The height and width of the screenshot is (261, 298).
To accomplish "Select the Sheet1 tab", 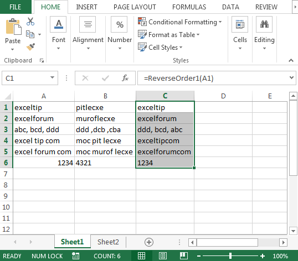I will (72, 242).
